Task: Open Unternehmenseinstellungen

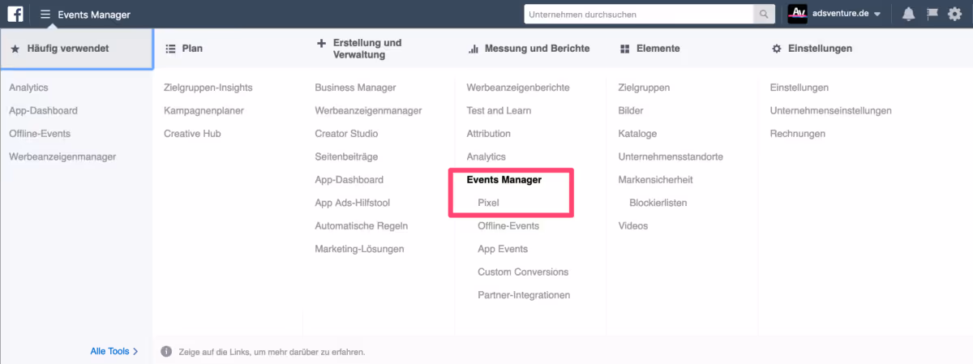Action: pyautogui.click(x=831, y=110)
